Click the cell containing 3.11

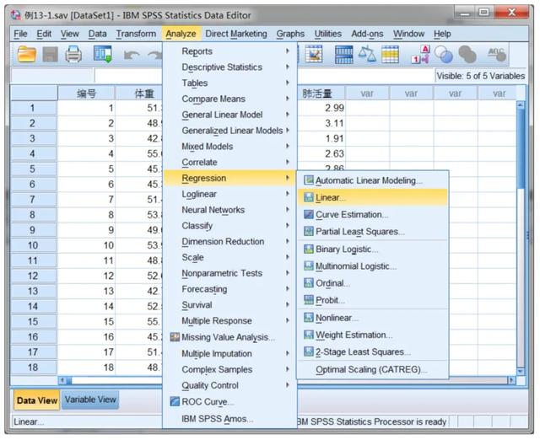click(321, 123)
